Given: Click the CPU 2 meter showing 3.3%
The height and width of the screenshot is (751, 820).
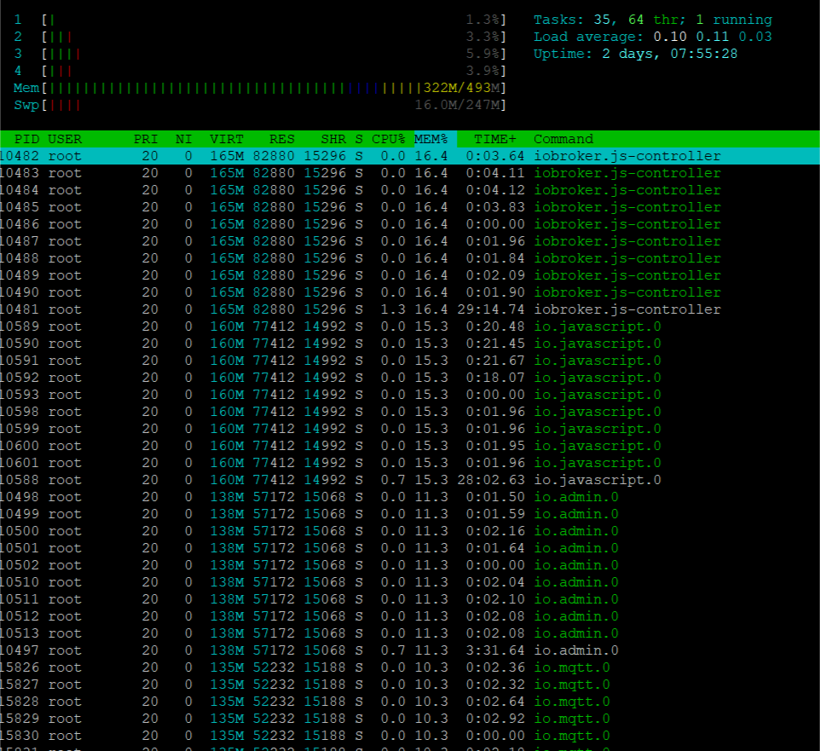Looking at the screenshot, I should pyautogui.click(x=260, y=37).
